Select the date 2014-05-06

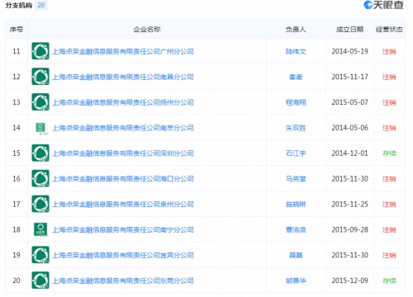click(x=349, y=128)
